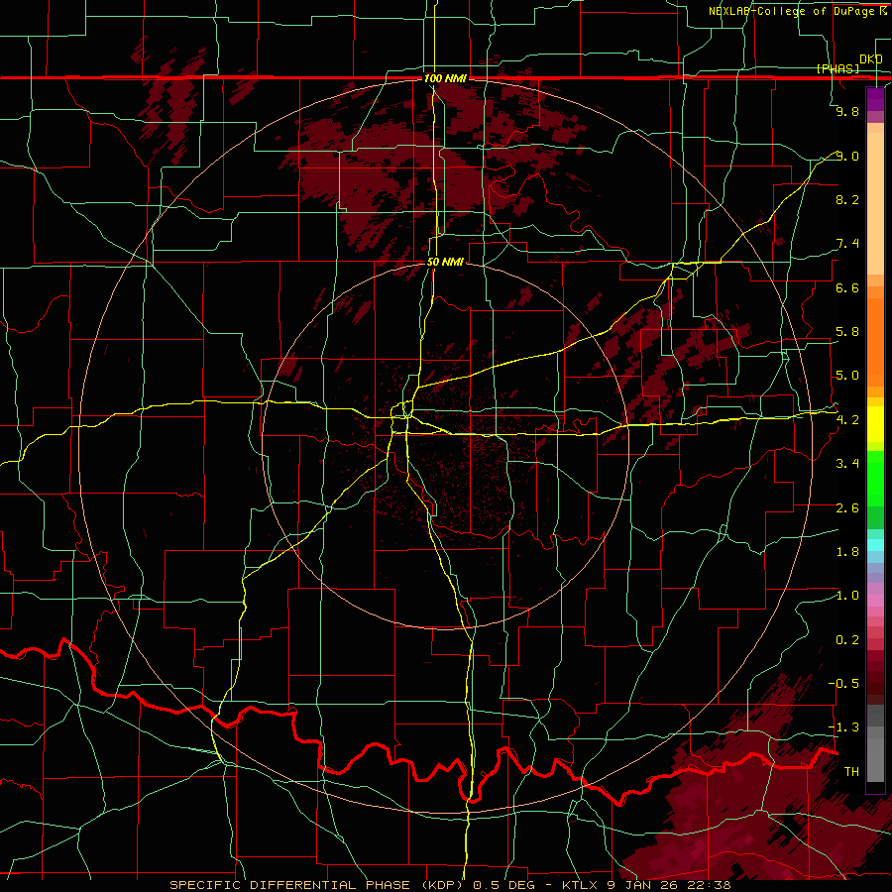Viewport: 892px width, 892px height.
Task: Click the -0.5 scale value
Action: (845, 684)
